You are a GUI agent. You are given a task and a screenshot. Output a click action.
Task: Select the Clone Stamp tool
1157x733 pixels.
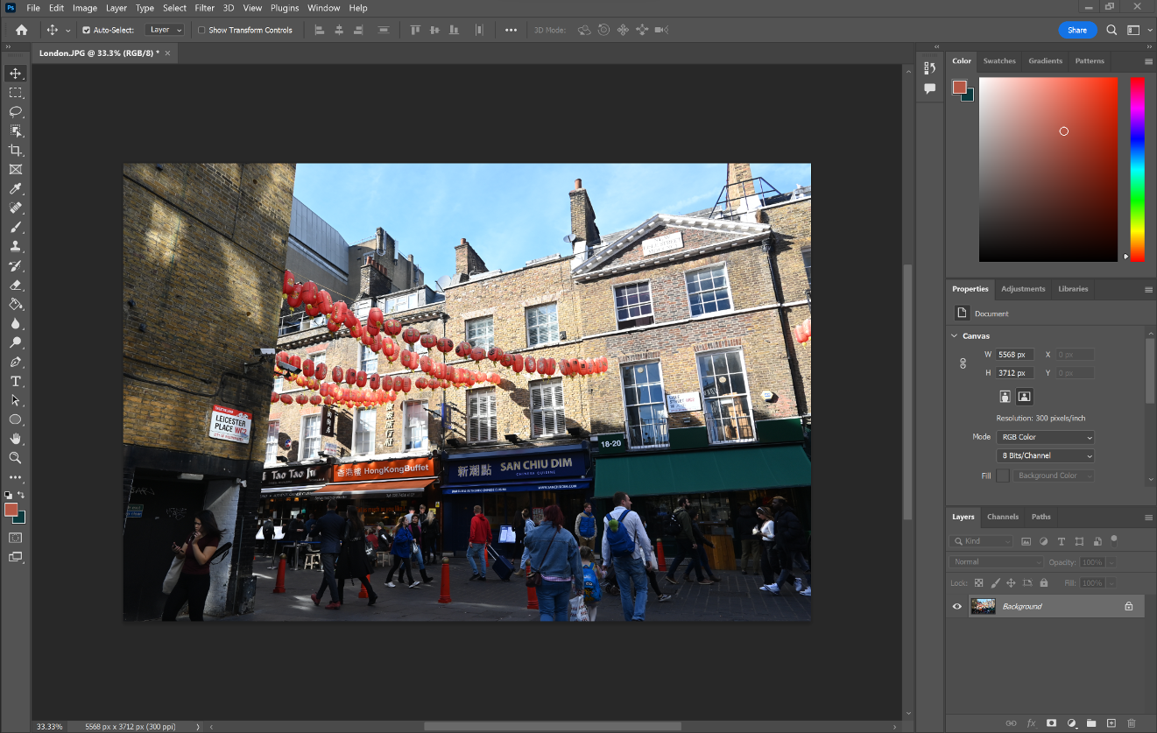[16, 246]
